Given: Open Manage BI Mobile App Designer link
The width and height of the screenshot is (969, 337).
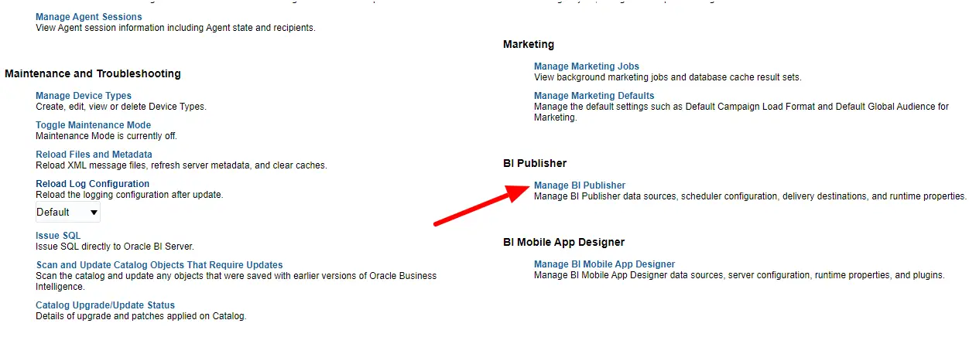Looking at the screenshot, I should point(604,264).
